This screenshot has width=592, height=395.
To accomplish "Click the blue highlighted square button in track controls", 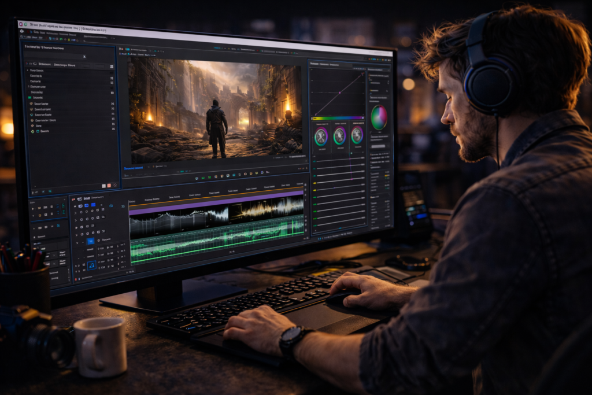I will coord(90,241).
